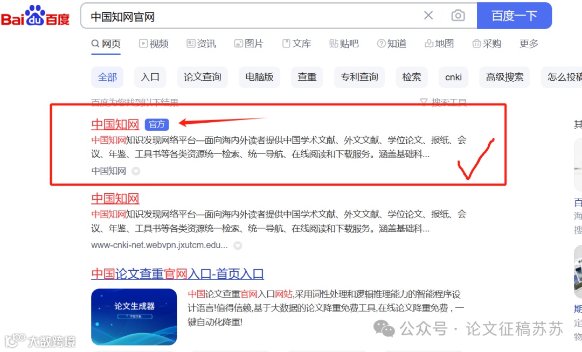Select the 入口 filter chip
Screen dimensions: 582x352
pos(150,77)
